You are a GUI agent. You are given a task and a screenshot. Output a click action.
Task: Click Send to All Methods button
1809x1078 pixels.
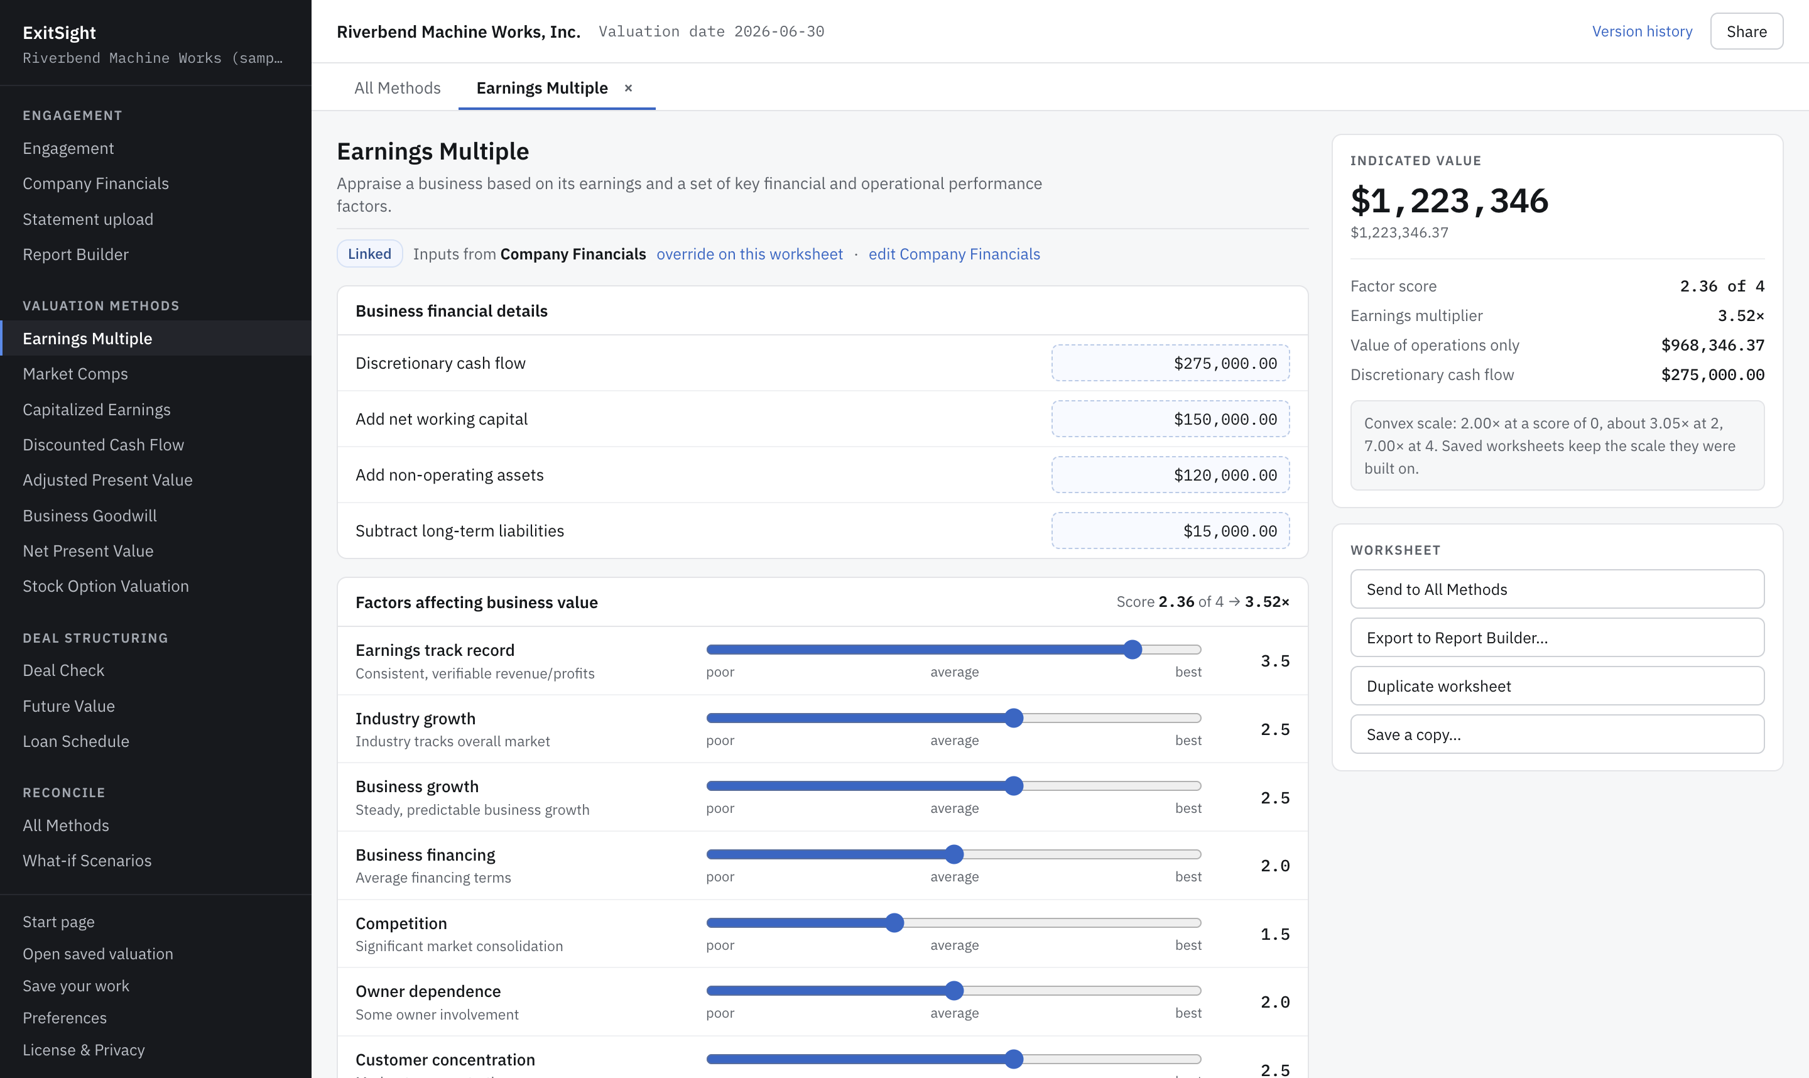pyautogui.click(x=1557, y=589)
